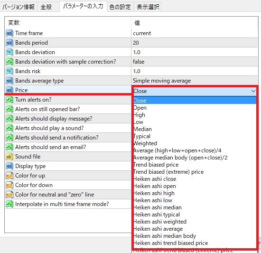Click the Color for neutral zero line icon
Image resolution: width=261 pixels, height=253 pixels.
pos(9,195)
